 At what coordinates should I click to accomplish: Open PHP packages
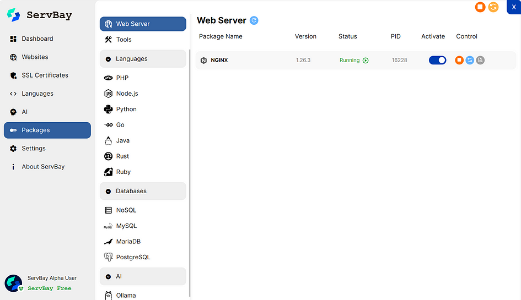pos(143,78)
